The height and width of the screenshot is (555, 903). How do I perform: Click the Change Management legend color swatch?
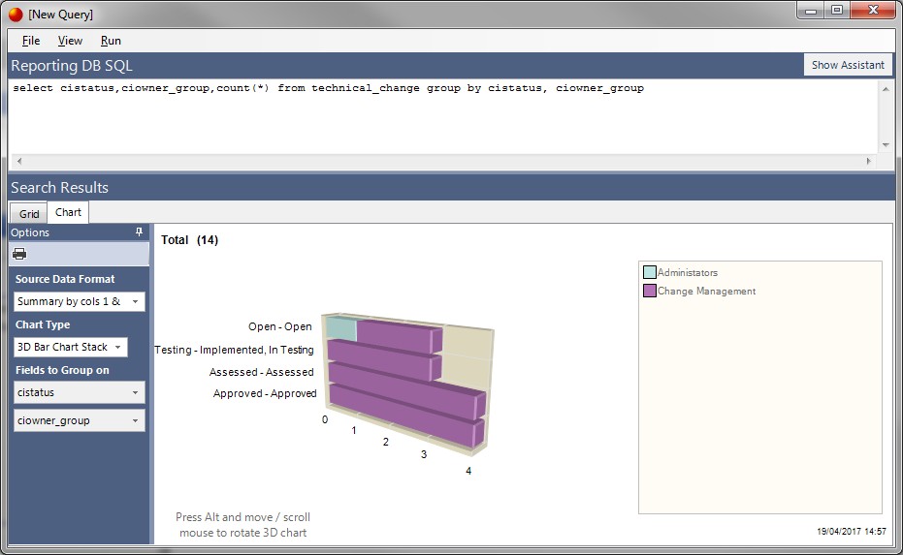[650, 291]
